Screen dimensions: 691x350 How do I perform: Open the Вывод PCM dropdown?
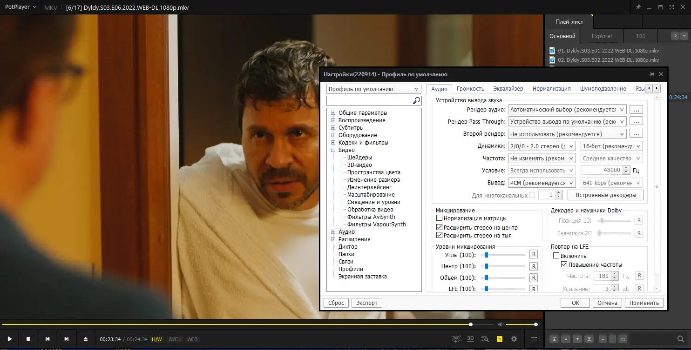[542, 183]
